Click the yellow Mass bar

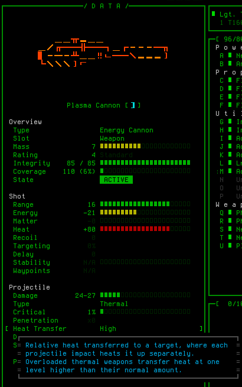[145, 146]
